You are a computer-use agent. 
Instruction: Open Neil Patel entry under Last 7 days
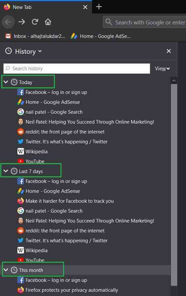pyautogui.click(x=86, y=221)
